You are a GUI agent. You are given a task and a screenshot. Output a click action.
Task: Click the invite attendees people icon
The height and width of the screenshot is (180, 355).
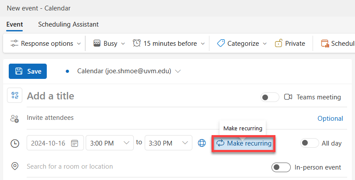(x=15, y=119)
